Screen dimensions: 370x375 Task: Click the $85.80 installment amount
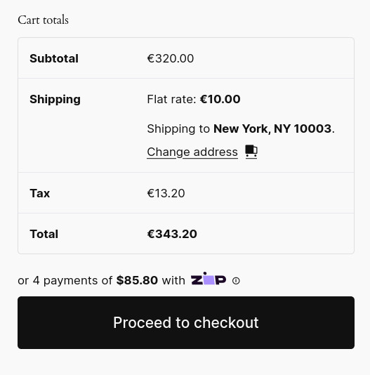pos(137,280)
